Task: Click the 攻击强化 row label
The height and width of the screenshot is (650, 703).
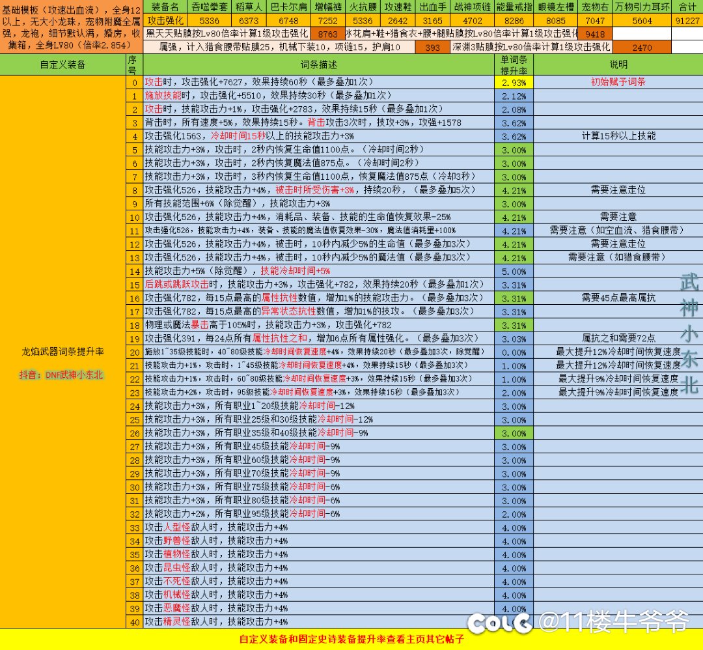Action: (x=165, y=20)
